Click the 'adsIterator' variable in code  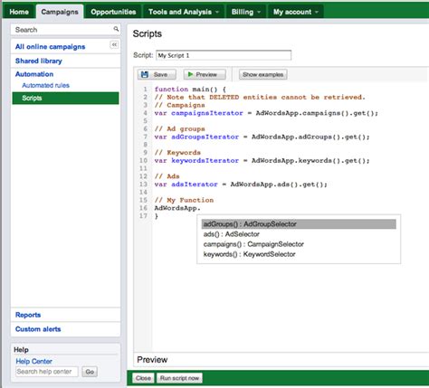pos(195,185)
